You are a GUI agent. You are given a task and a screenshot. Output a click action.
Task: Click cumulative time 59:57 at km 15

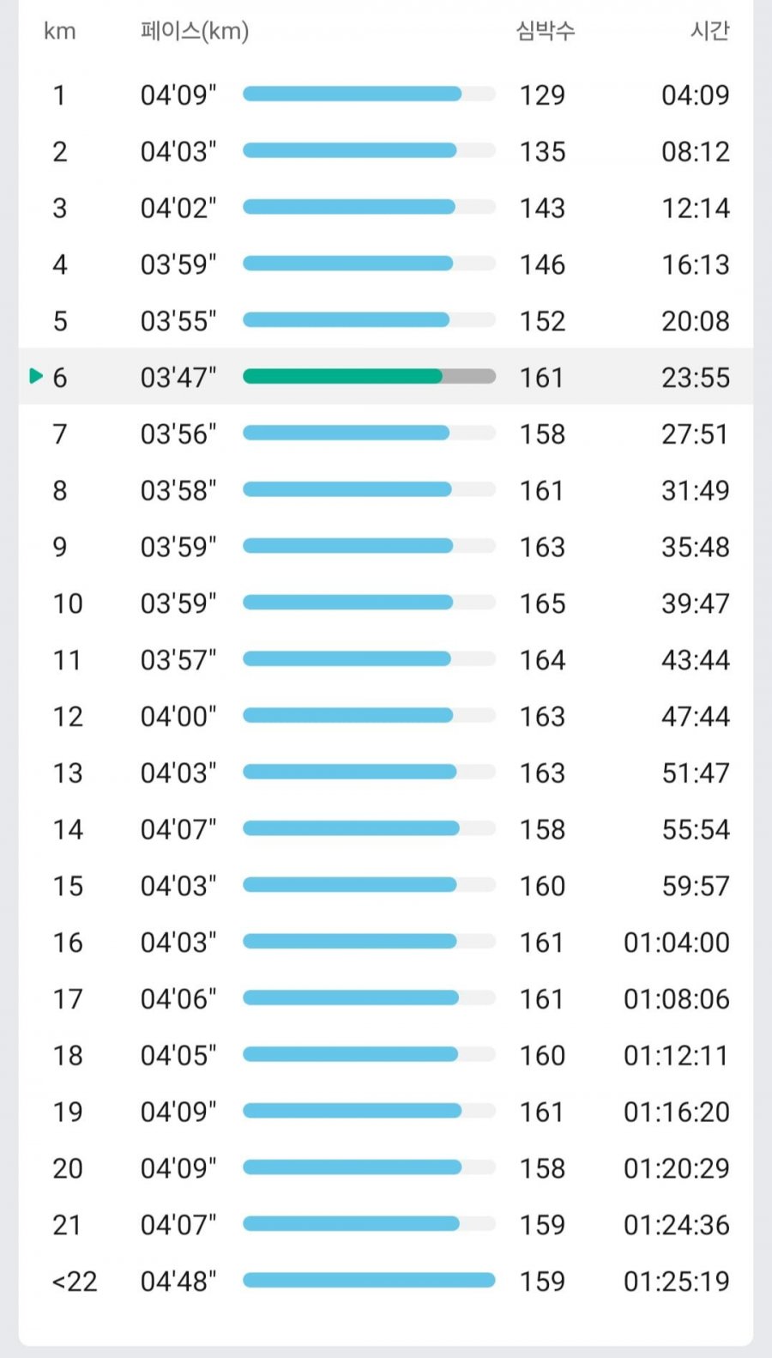coord(696,886)
